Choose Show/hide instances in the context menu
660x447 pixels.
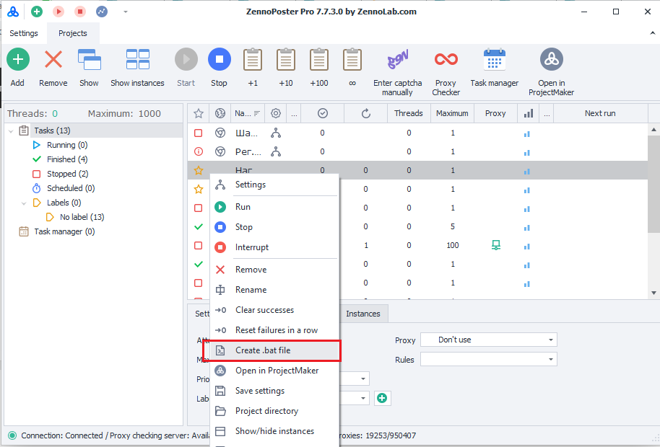point(274,431)
